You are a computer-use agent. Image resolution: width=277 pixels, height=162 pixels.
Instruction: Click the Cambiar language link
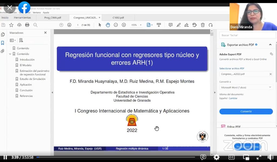[x=233, y=98]
